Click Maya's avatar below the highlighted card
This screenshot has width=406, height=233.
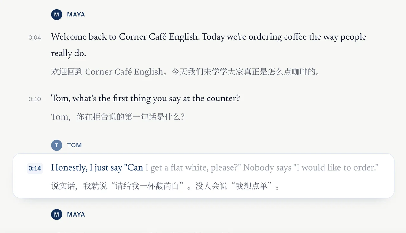coord(56,215)
